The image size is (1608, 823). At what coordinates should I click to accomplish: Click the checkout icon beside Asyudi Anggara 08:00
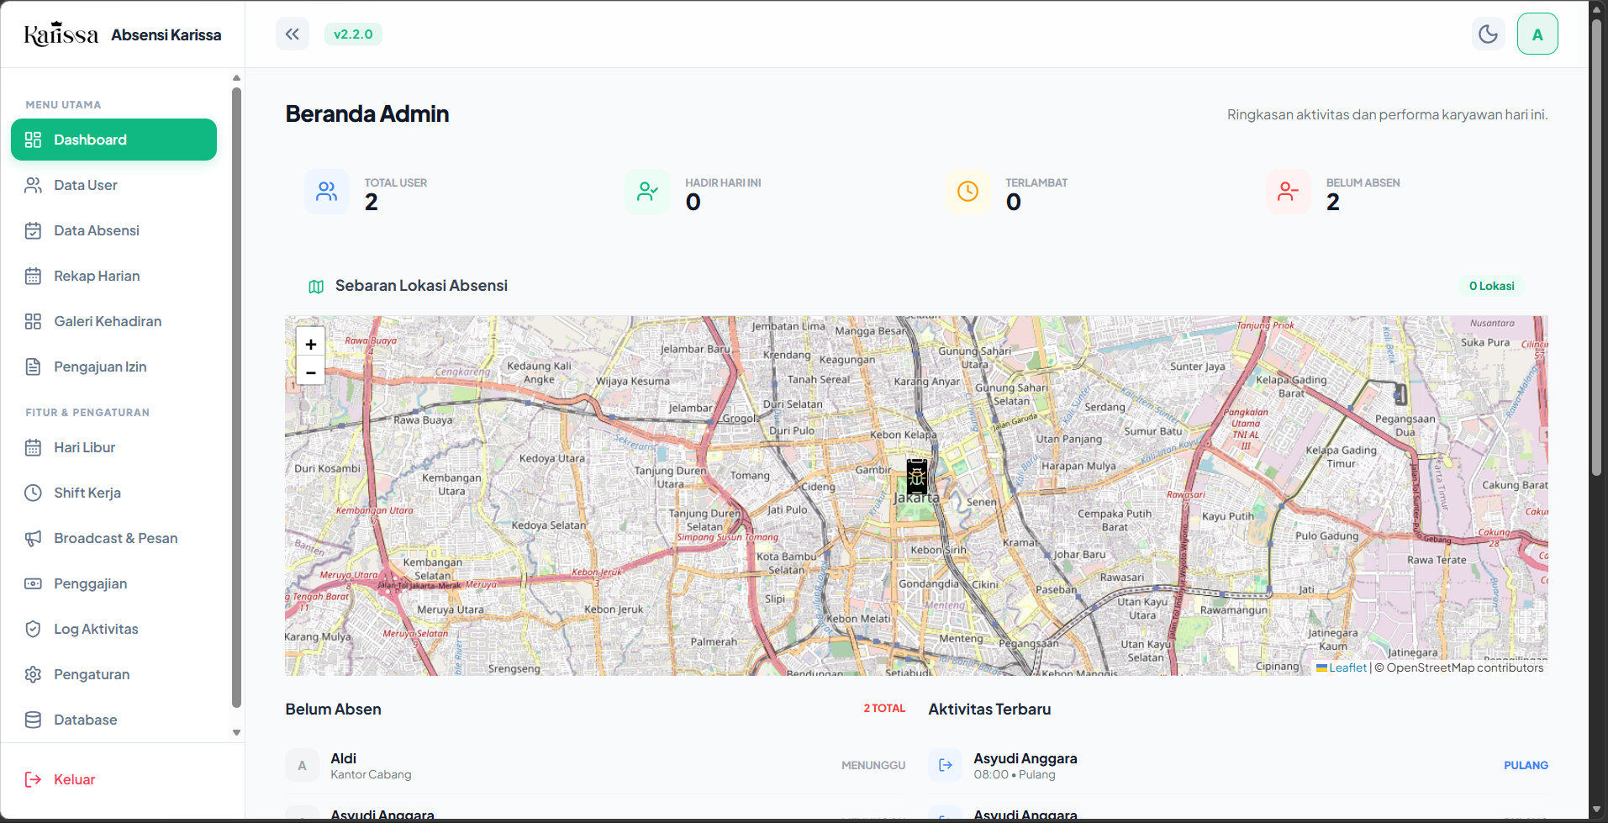pos(946,766)
